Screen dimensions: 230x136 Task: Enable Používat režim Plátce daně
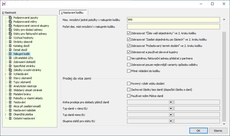pos(129,96)
